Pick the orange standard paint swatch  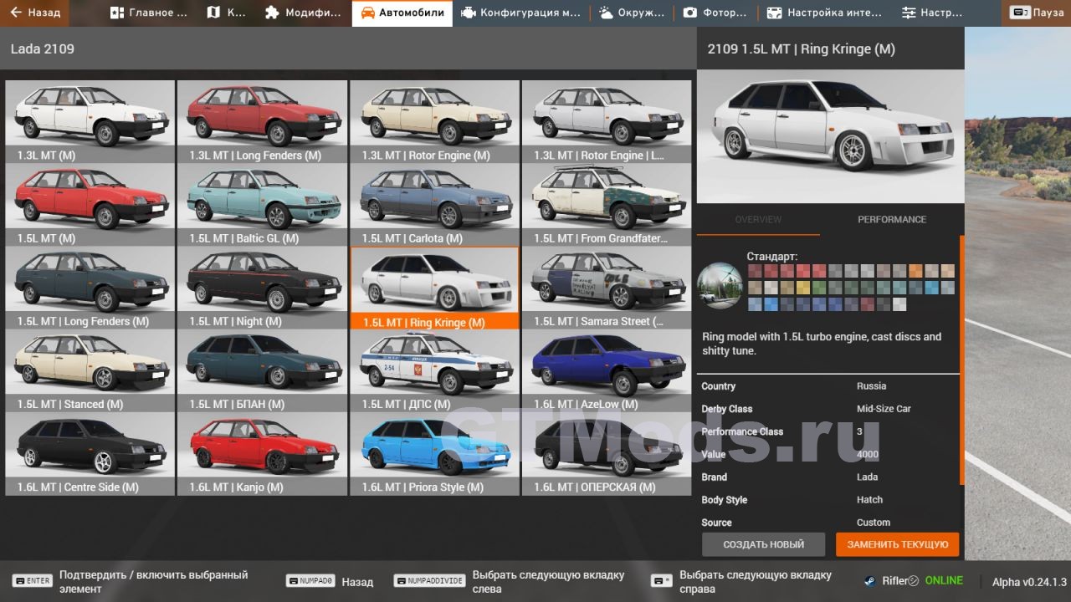915,271
